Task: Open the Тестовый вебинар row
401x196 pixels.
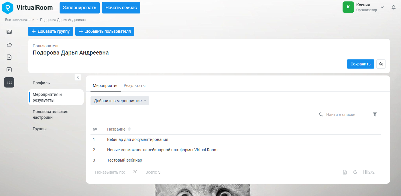Action: pos(235,160)
